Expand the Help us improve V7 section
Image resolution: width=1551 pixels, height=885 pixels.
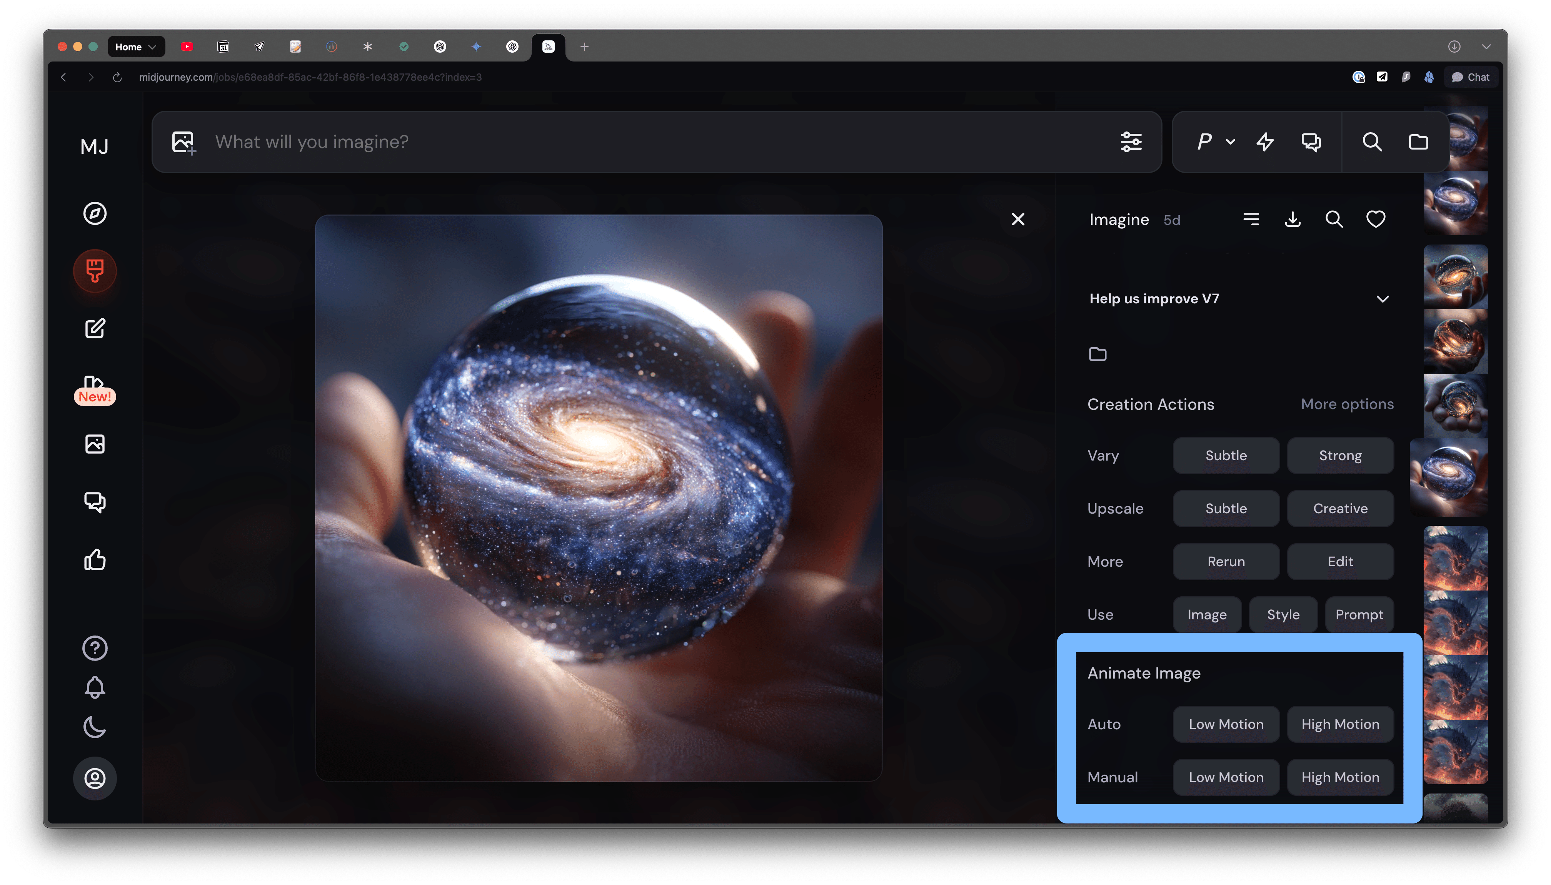[x=1382, y=299]
